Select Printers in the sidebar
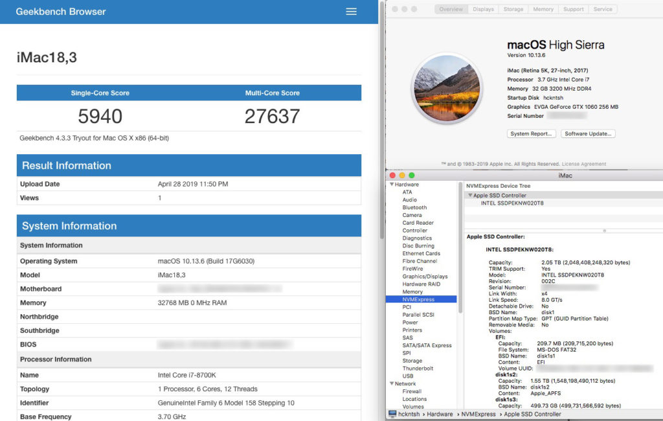Viewport: 663px width, 421px height. click(412, 330)
